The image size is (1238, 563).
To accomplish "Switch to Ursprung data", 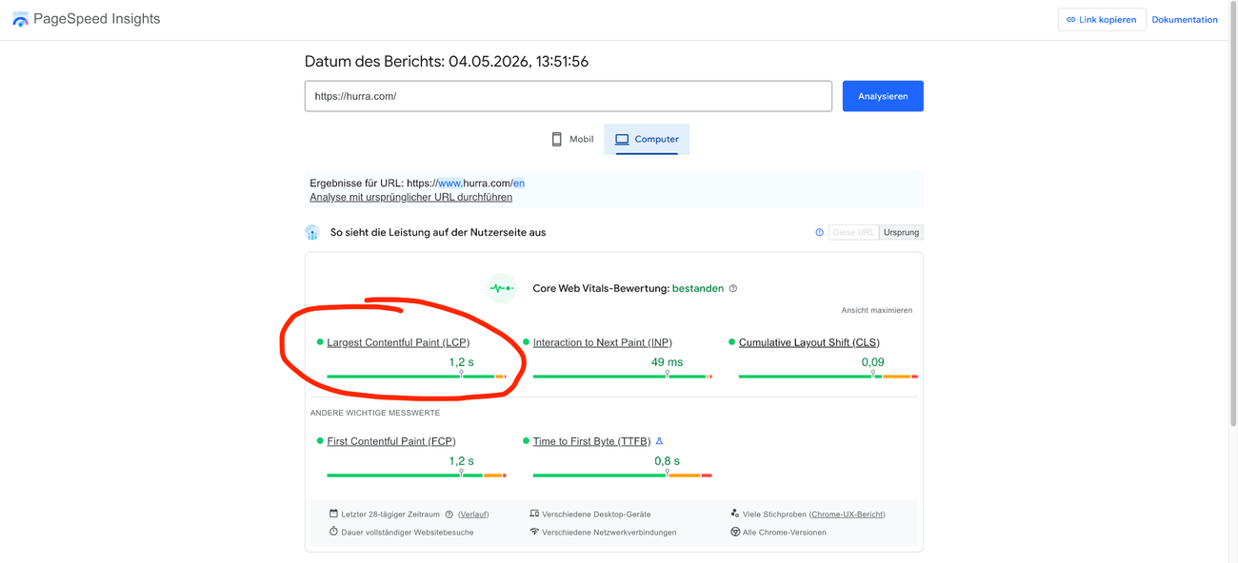I will click(x=901, y=232).
